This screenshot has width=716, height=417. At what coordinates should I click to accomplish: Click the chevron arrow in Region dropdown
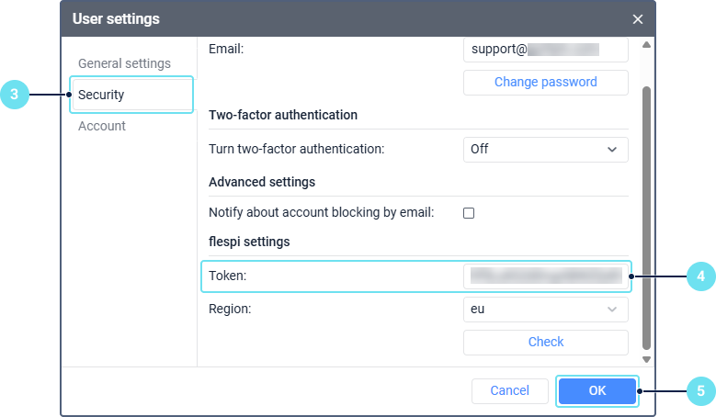tap(612, 310)
